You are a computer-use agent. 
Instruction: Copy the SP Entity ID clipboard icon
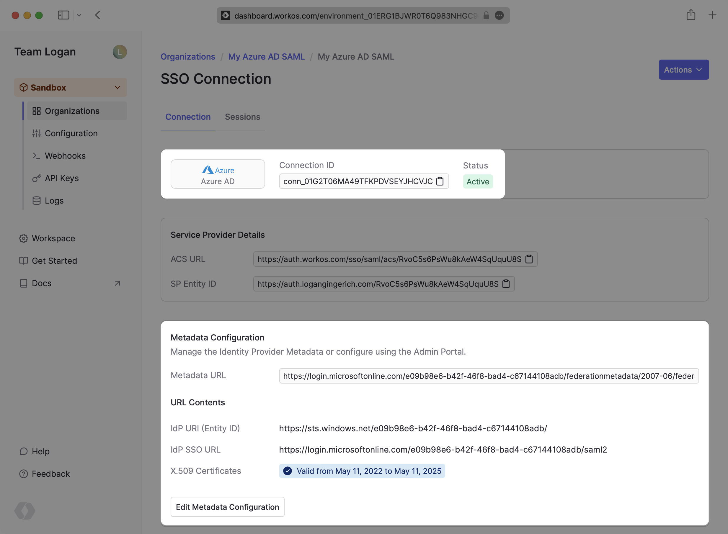(x=506, y=284)
